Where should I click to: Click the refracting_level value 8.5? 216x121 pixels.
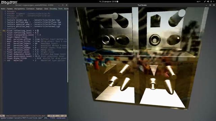(x=37, y=33)
